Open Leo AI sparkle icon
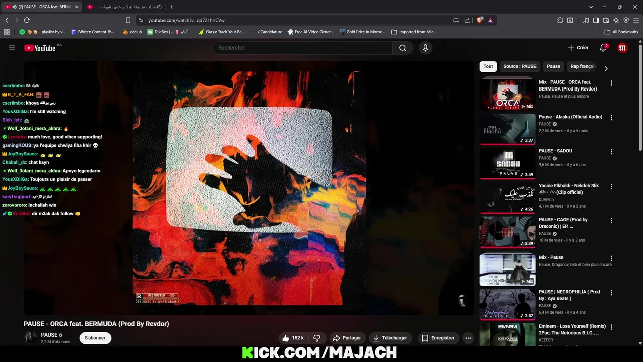Screen dimensions: 643x362 [x=616, y=20]
